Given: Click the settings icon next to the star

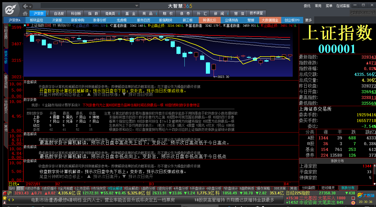Looking at the screenshot, I should tap(28, 25).
